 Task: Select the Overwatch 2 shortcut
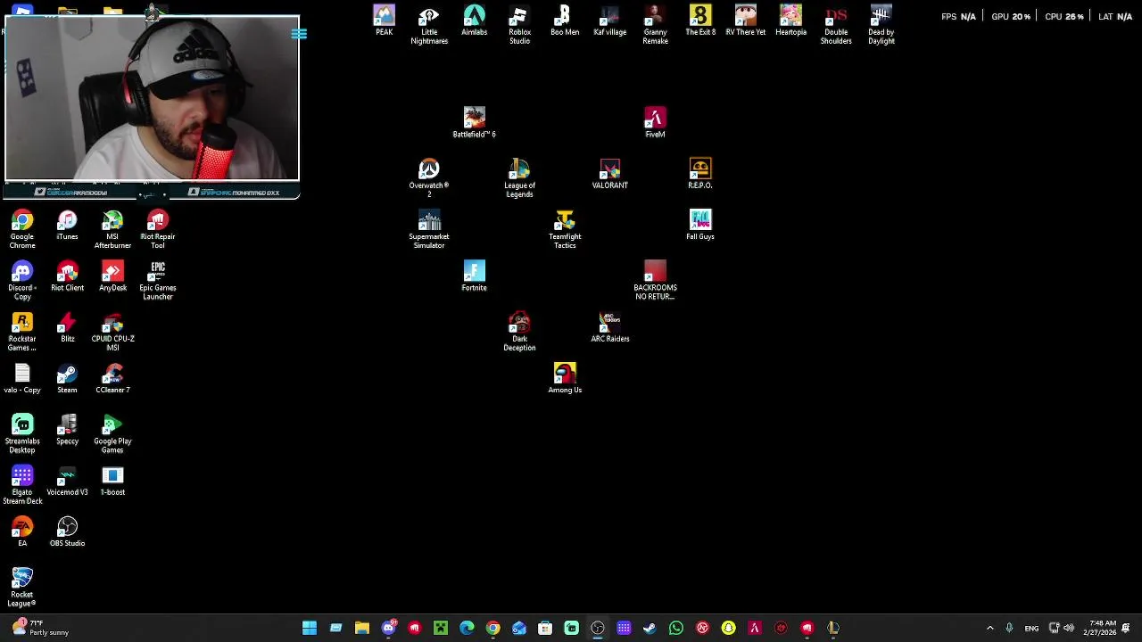pyautogui.click(x=429, y=178)
